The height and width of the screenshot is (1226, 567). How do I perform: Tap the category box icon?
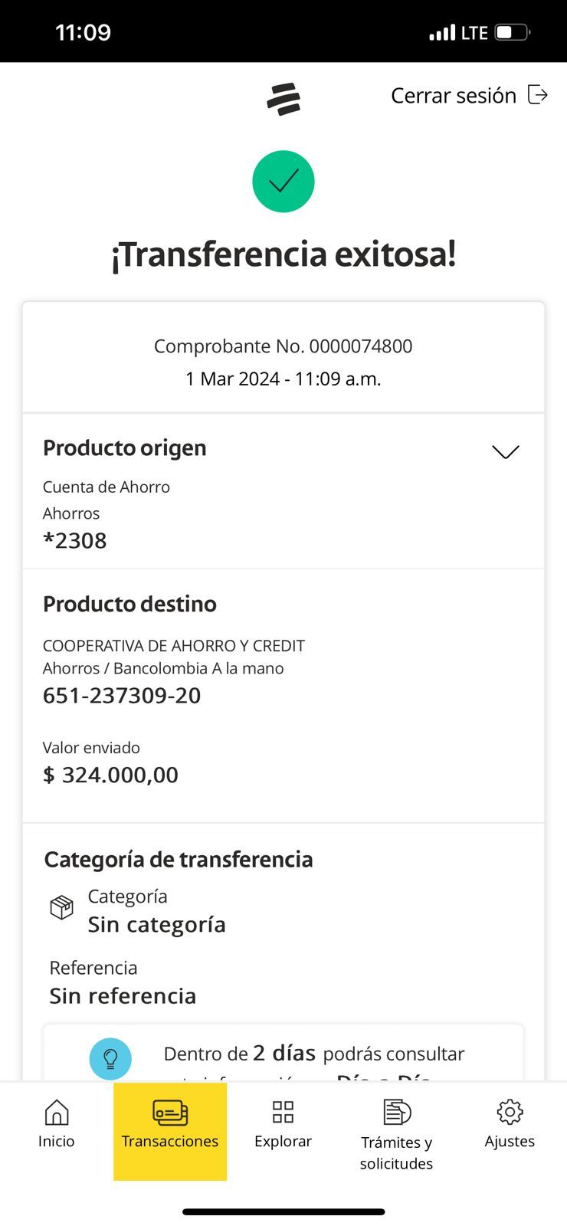[62, 908]
